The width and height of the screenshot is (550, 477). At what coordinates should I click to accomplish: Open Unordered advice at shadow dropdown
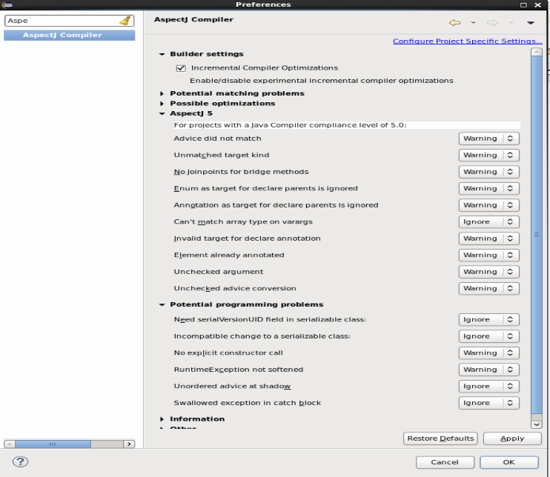488,386
